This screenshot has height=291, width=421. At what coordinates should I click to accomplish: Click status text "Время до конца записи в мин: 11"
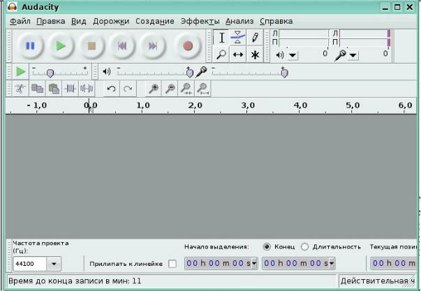point(75,281)
